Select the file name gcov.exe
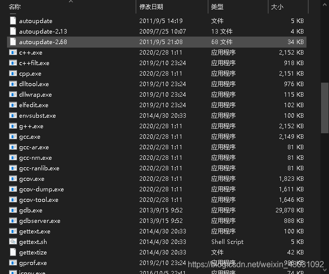329x274 pixels. [x=32, y=179]
